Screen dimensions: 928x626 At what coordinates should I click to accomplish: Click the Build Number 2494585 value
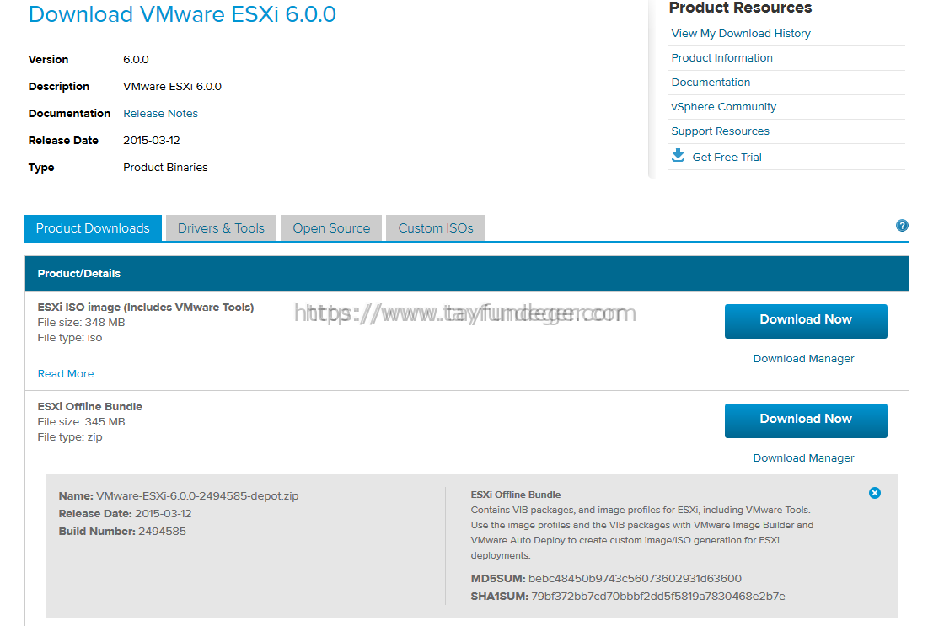click(162, 532)
